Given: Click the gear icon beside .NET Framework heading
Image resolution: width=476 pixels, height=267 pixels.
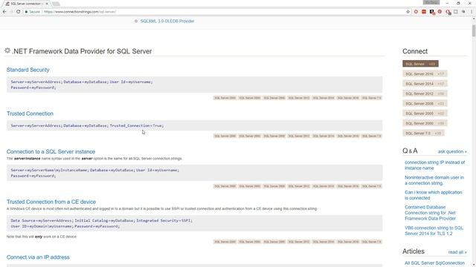Looking at the screenshot, I should pyautogui.click(x=7, y=50).
